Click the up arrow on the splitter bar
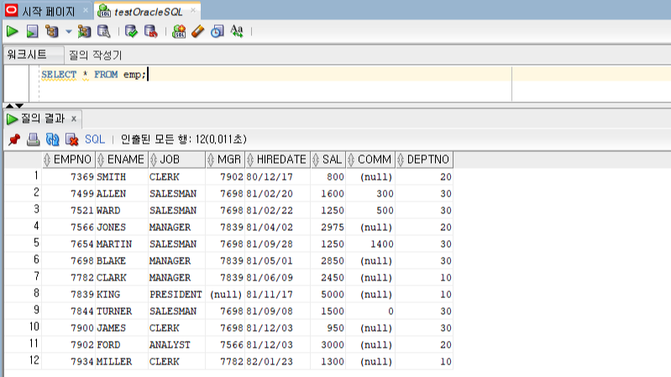This screenshot has height=377, width=671. [x=9, y=106]
